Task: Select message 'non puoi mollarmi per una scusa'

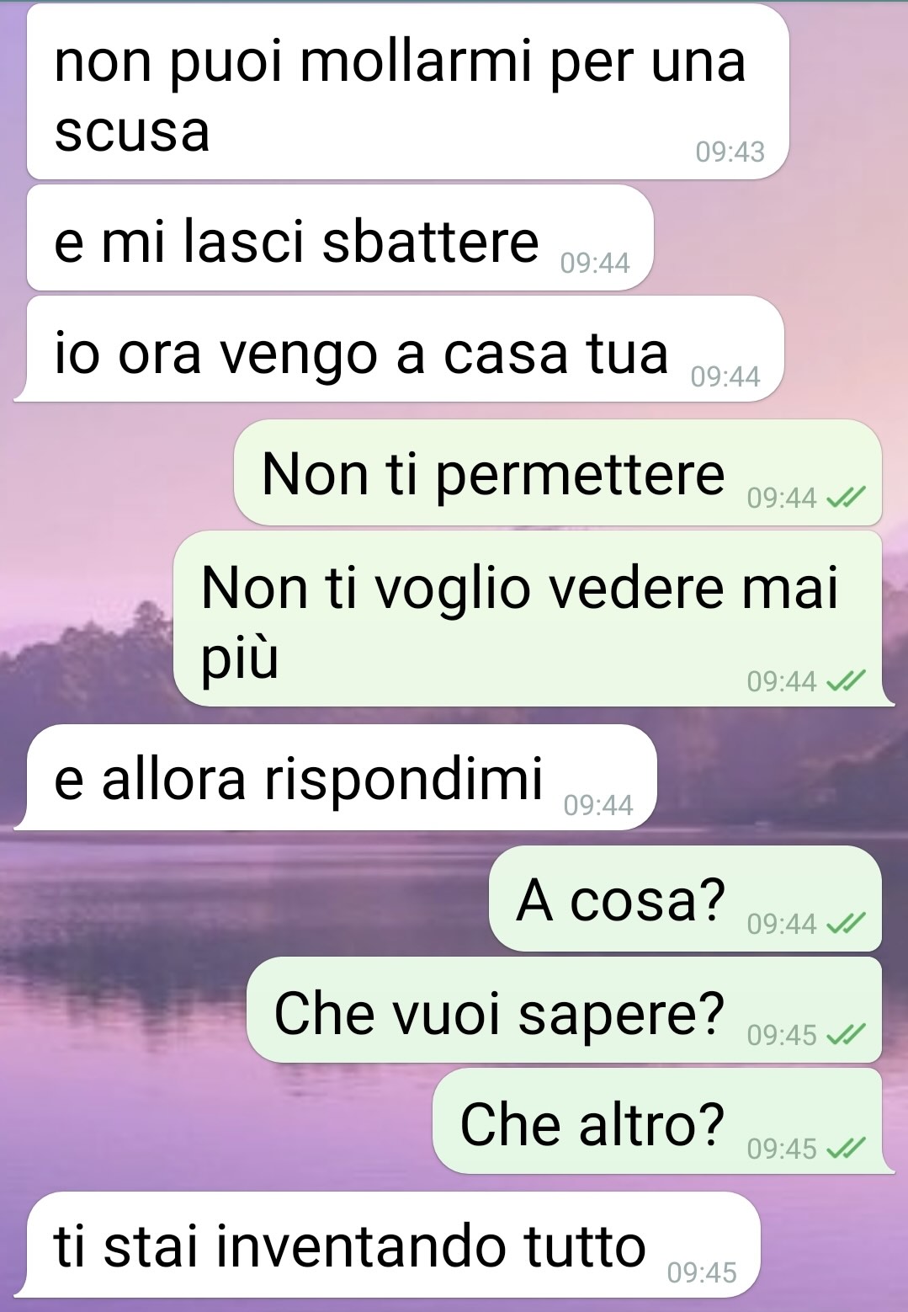Action: [408, 93]
